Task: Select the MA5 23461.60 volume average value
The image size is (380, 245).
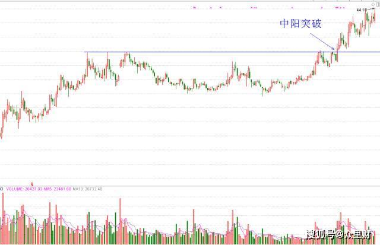Action: click(x=58, y=189)
